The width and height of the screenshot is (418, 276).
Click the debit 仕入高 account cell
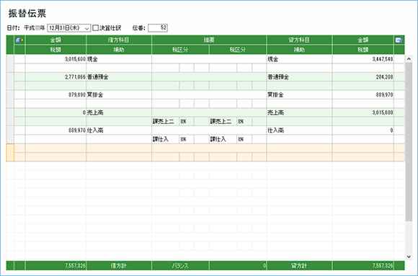(119, 130)
